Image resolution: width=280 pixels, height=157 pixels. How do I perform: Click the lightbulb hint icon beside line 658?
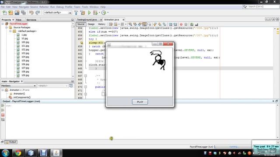click(x=82, y=43)
